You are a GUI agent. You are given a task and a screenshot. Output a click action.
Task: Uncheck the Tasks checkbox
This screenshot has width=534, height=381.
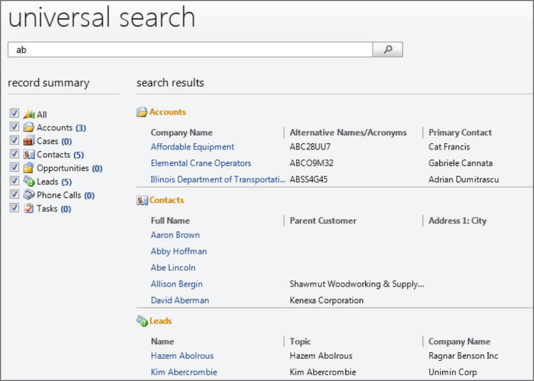tap(14, 208)
